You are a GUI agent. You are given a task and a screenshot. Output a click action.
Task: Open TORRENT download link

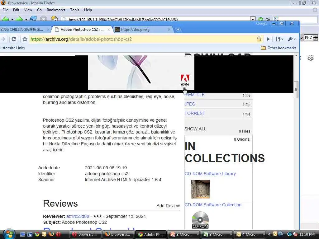(x=195, y=113)
